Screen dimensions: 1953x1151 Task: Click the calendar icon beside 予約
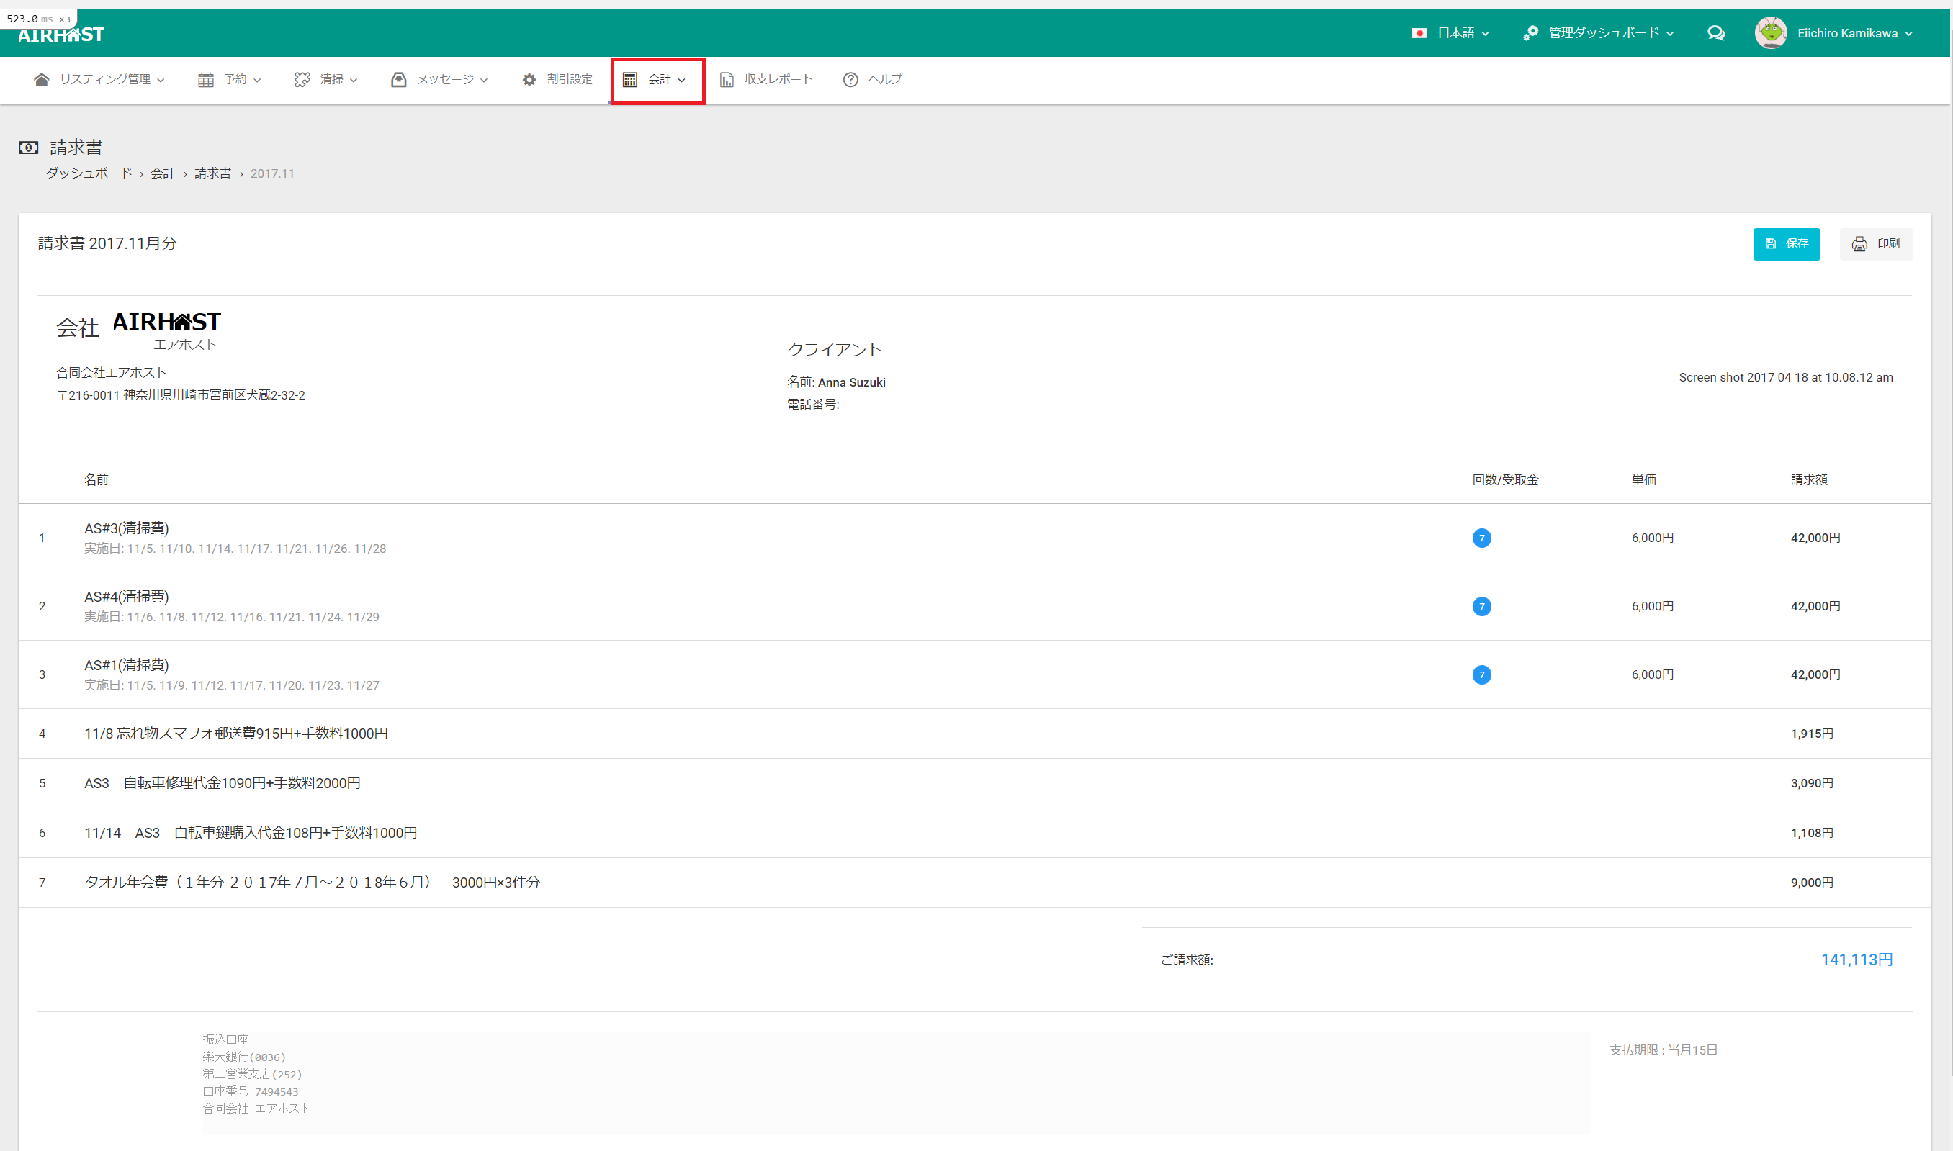[x=205, y=79]
